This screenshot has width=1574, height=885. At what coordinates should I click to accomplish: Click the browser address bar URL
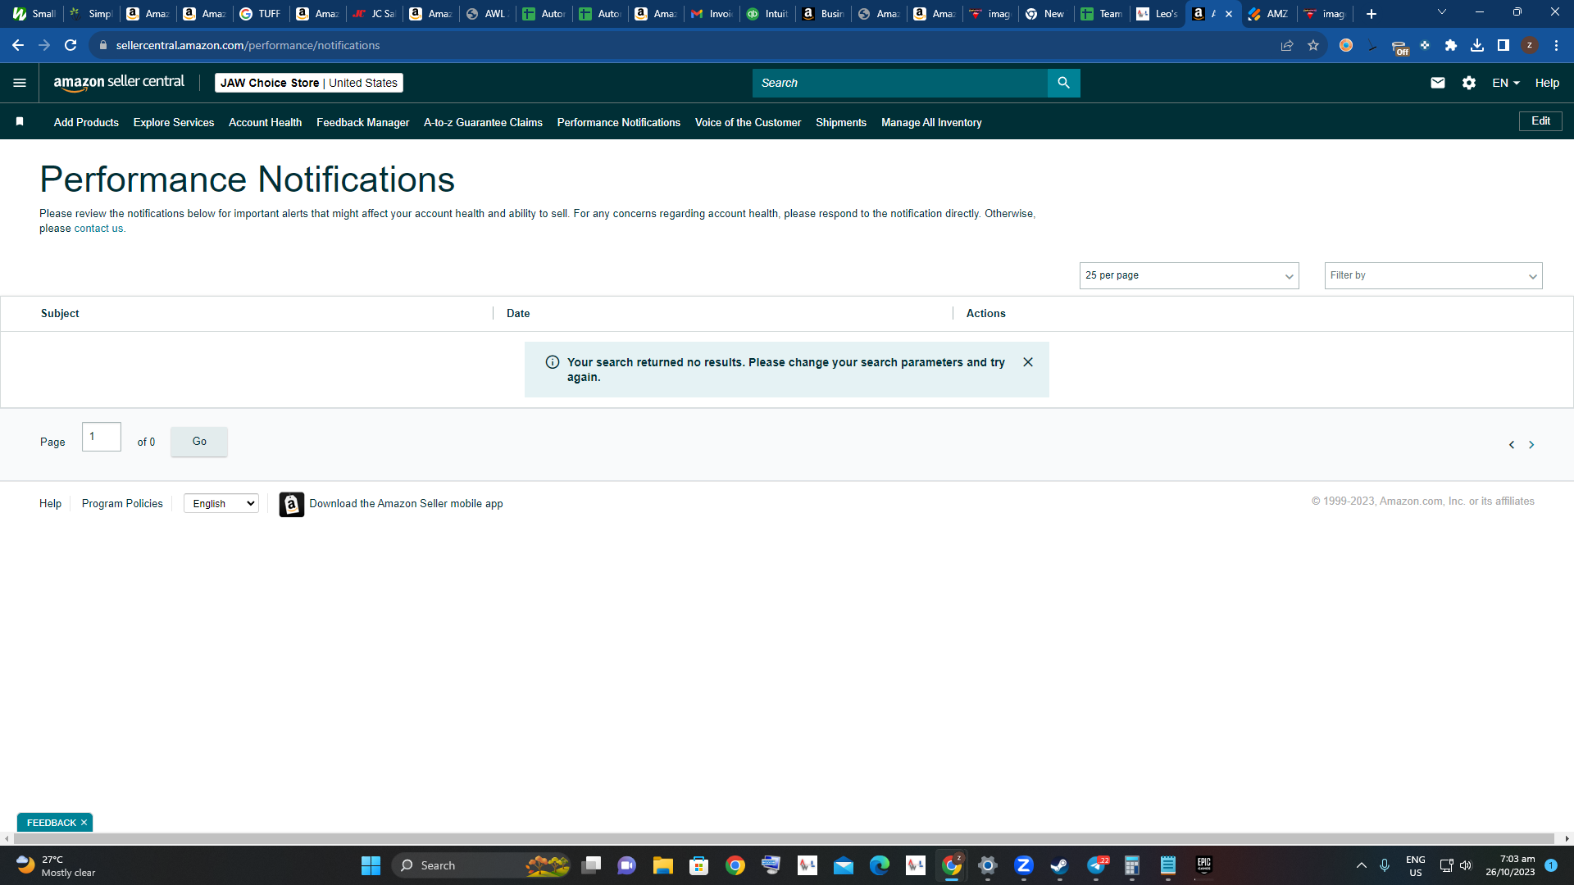click(248, 45)
